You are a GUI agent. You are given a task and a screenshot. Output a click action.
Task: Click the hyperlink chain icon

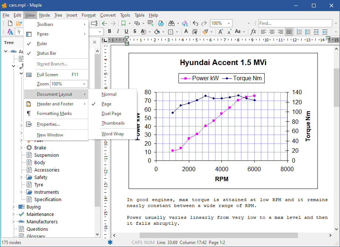[137, 23]
